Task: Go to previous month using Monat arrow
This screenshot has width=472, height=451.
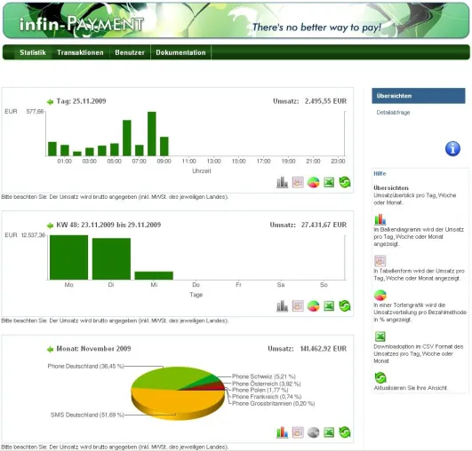Action: click(x=50, y=349)
